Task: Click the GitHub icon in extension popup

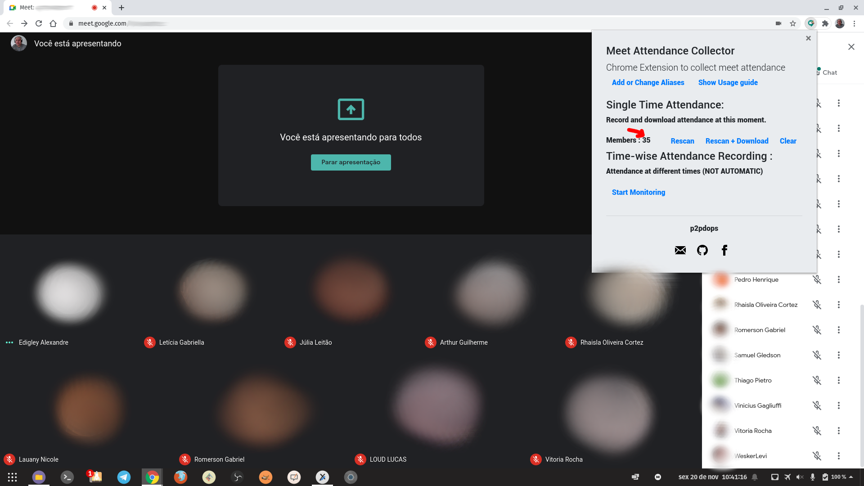Action: pyautogui.click(x=702, y=250)
